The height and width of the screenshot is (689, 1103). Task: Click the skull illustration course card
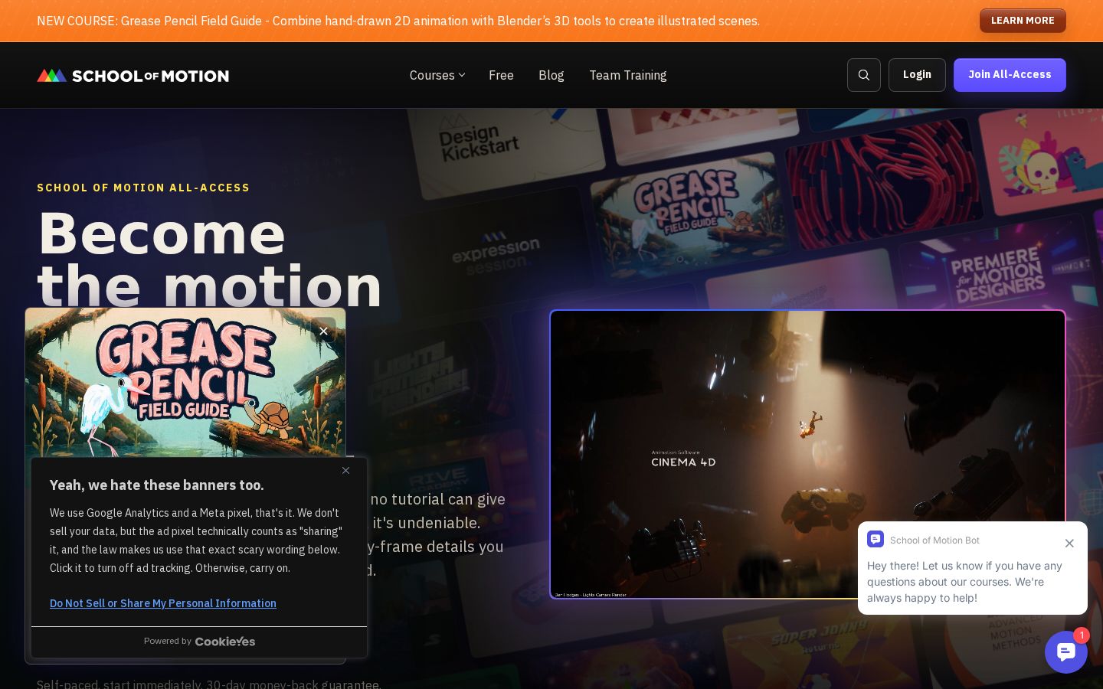coord(1042,165)
